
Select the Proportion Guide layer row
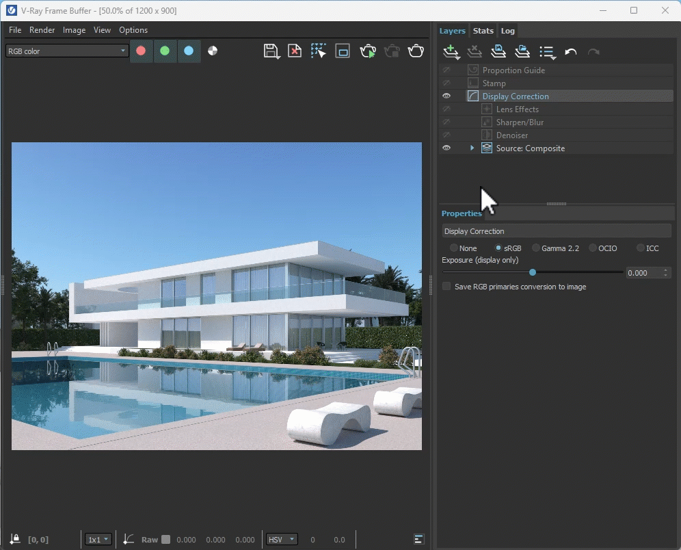tap(570, 70)
